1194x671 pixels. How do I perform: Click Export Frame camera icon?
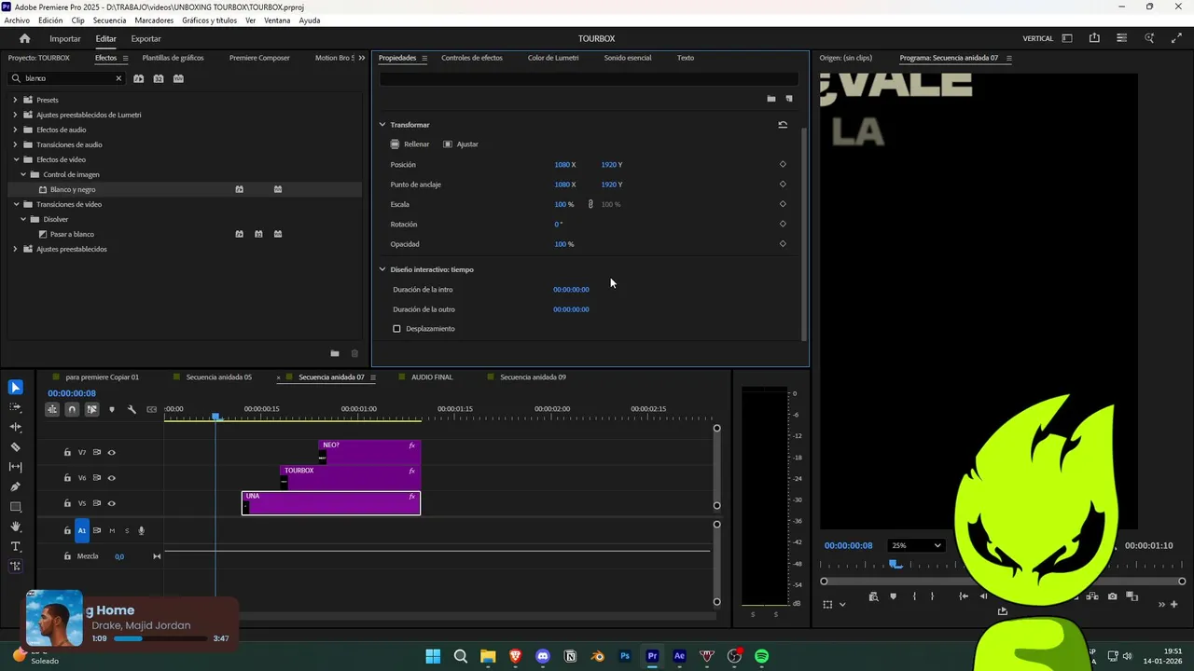coord(1113,596)
